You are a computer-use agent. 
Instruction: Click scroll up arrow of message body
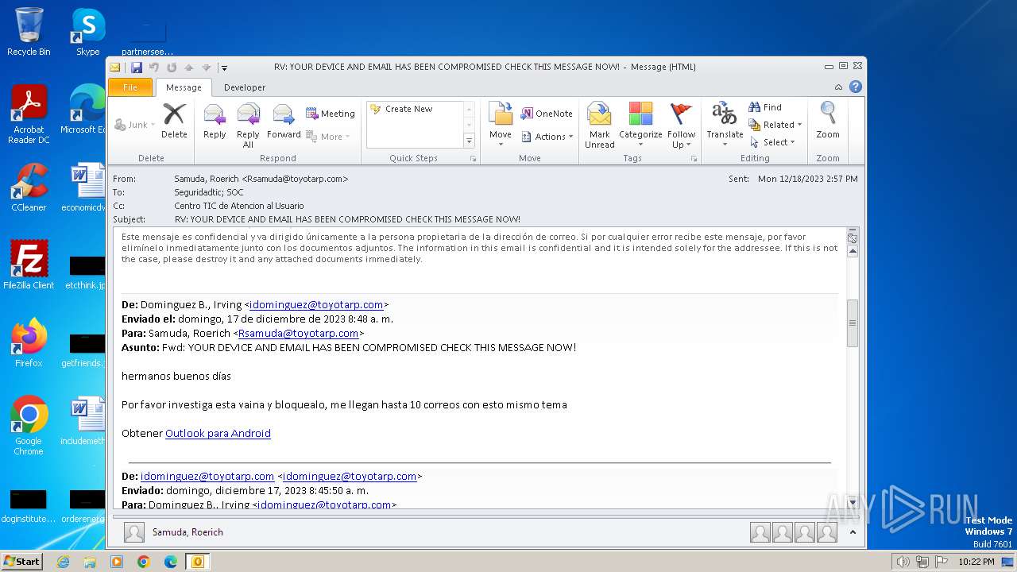click(853, 251)
